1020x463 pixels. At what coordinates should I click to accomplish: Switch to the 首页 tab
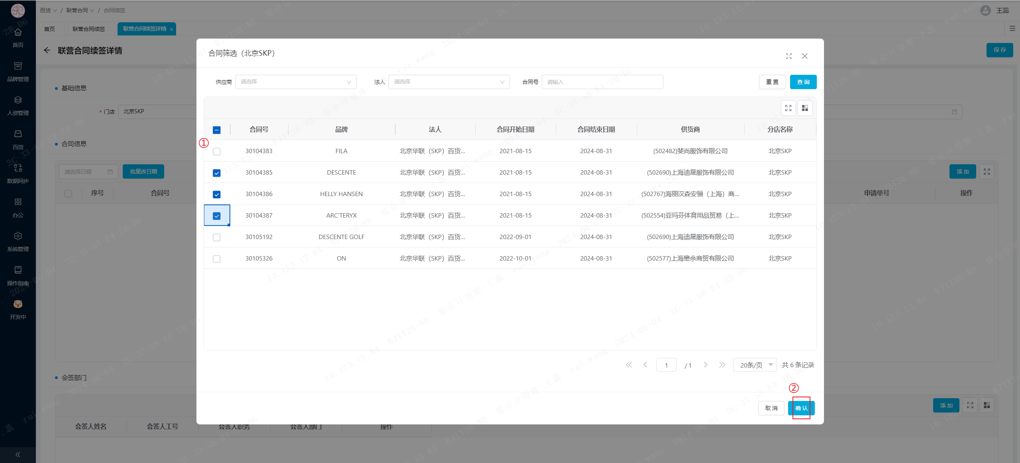pos(49,29)
